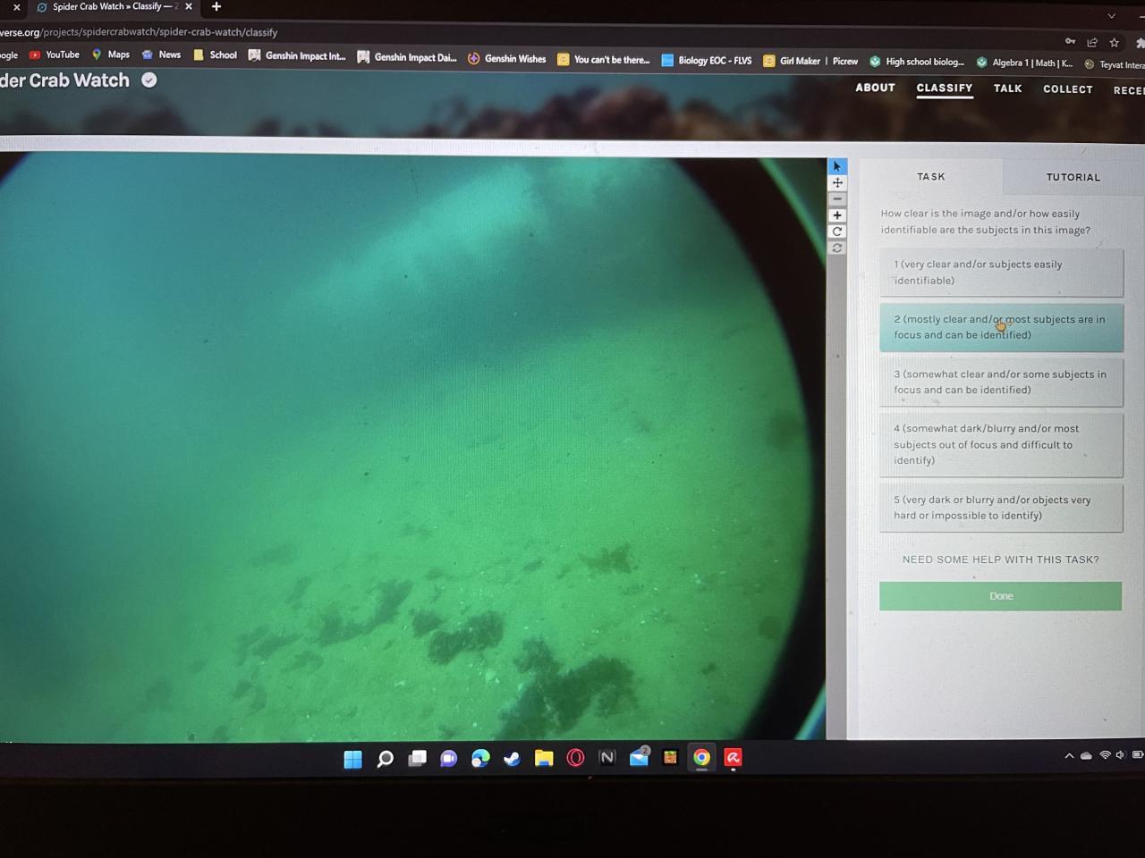Rotate the subject image

point(837,231)
